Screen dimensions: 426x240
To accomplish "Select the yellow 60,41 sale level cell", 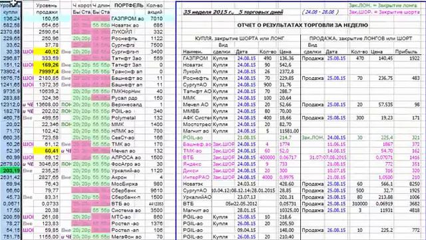I will pyautogui.click(x=47, y=151).
